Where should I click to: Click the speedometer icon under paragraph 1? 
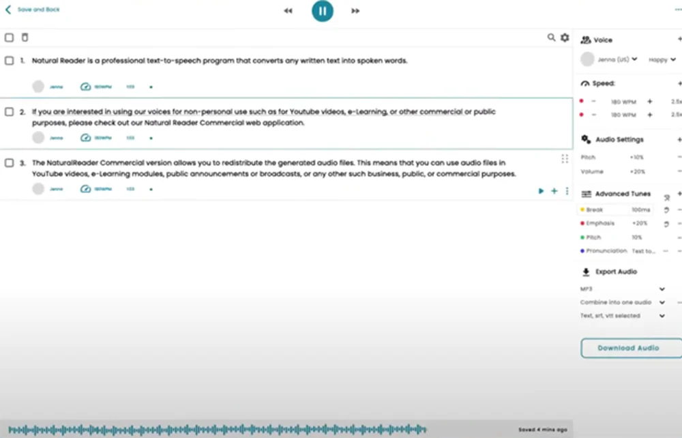[x=85, y=87]
